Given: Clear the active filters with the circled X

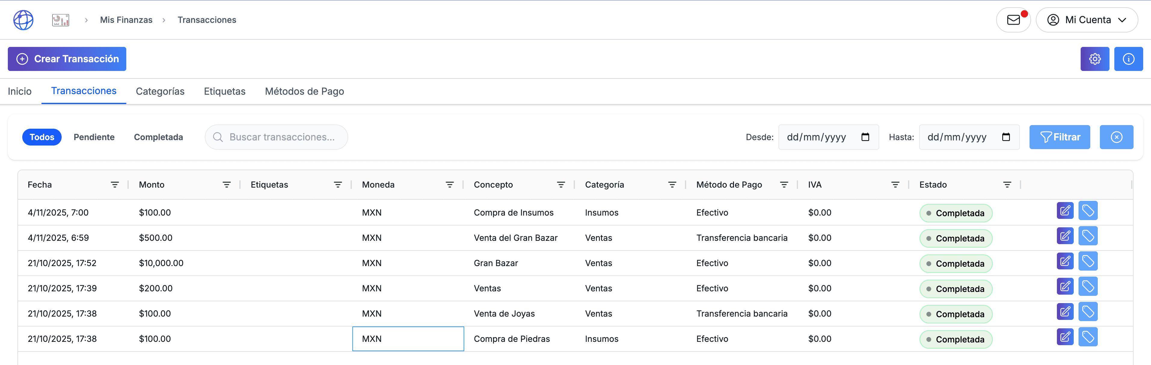Looking at the screenshot, I should 1116,137.
